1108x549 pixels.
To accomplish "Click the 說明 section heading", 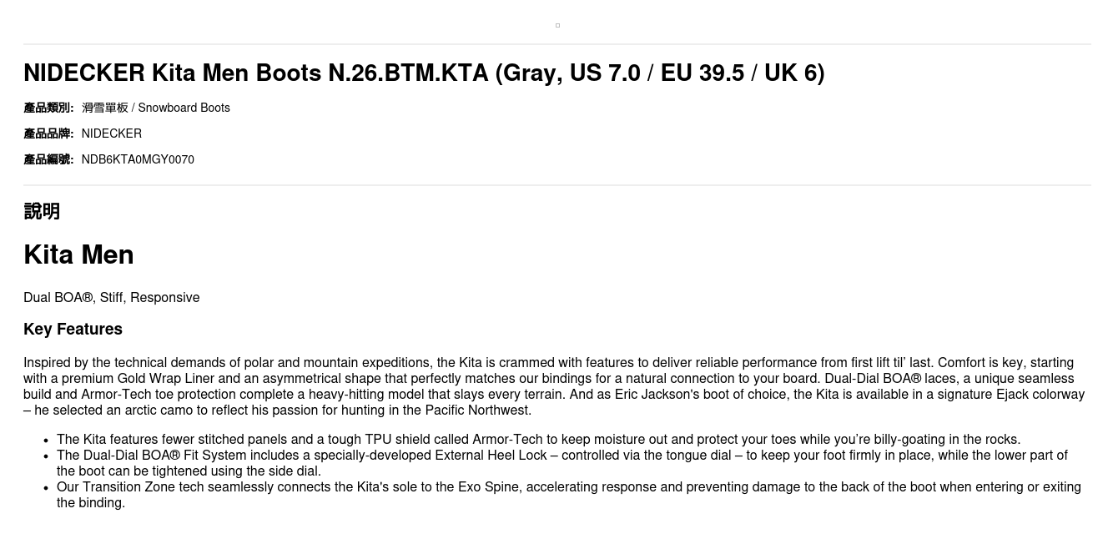I will click(42, 211).
